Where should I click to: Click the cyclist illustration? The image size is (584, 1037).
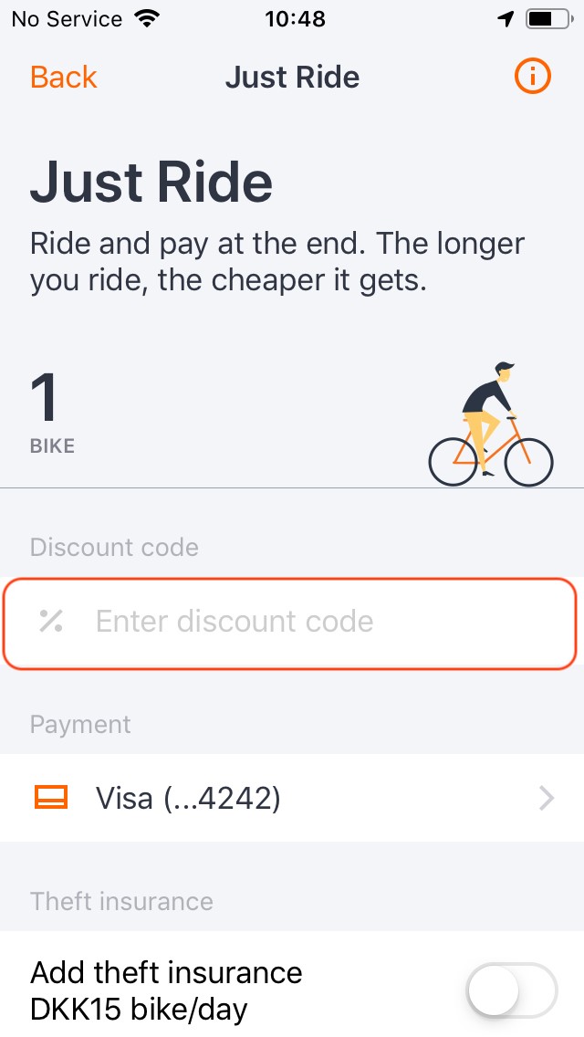pos(491,425)
